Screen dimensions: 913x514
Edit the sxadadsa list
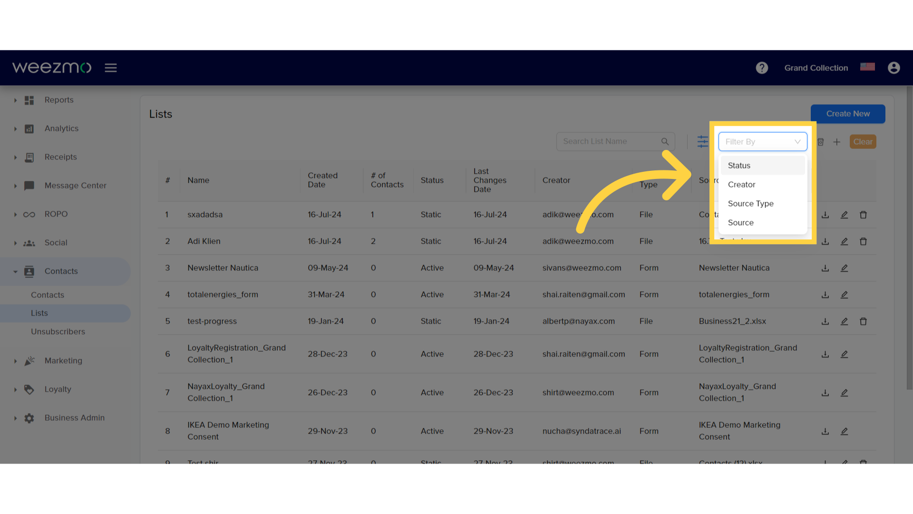844,215
